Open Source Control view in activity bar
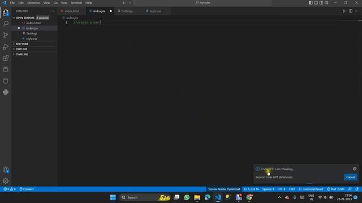 coord(6,35)
